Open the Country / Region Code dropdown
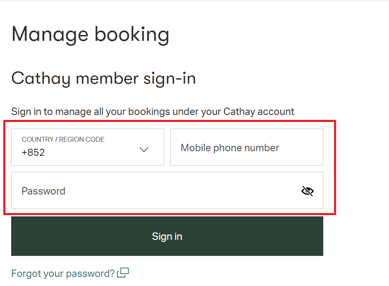Viewport: 389px width, 286px height. 88,147
